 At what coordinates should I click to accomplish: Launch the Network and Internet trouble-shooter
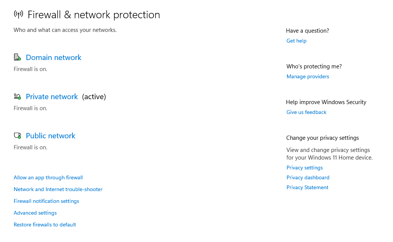coord(58,189)
